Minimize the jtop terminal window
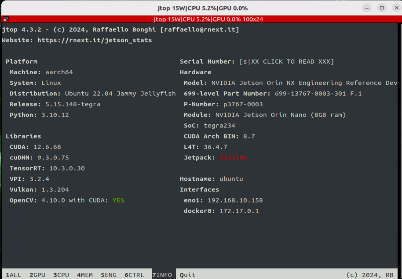402x279 pixels. click(368, 8)
